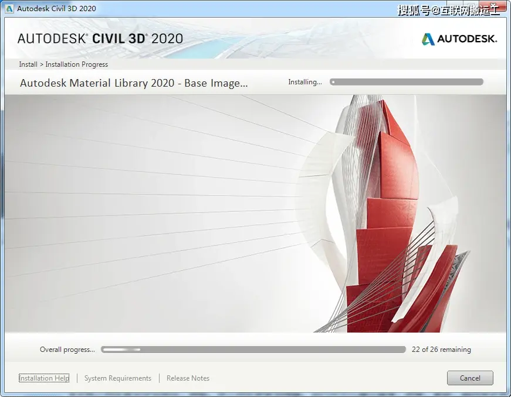This screenshot has height=397, width=511.
Task: Click the 22 of 26 remaining text
Action: tap(441, 350)
